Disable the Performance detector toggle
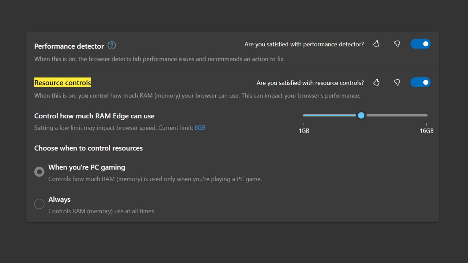 pos(420,43)
